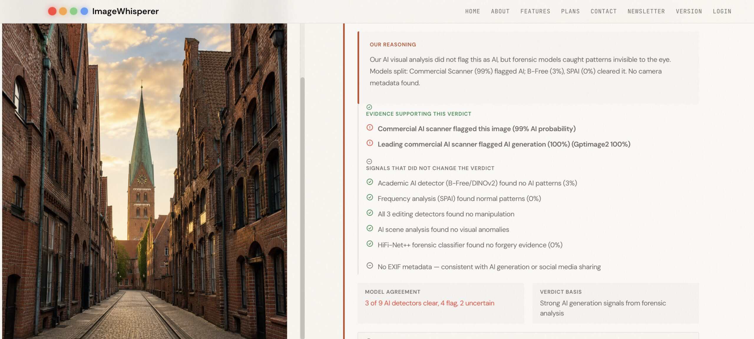
Task: Click the OUR REASONING heading
Action: click(x=393, y=44)
